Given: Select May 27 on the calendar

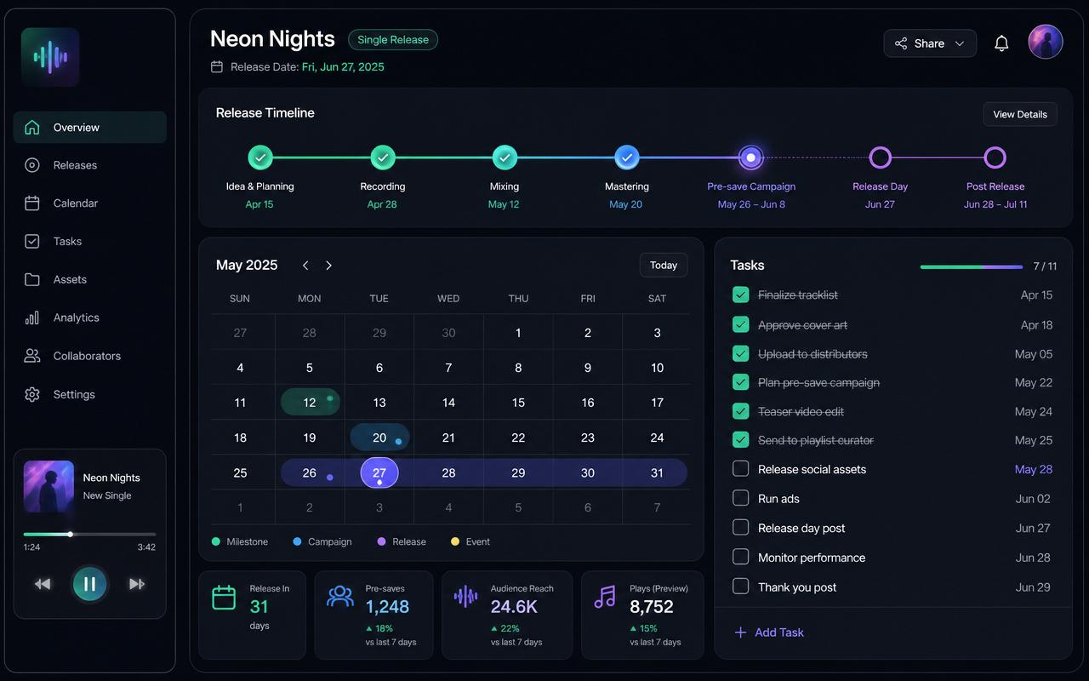Looking at the screenshot, I should pyautogui.click(x=379, y=472).
